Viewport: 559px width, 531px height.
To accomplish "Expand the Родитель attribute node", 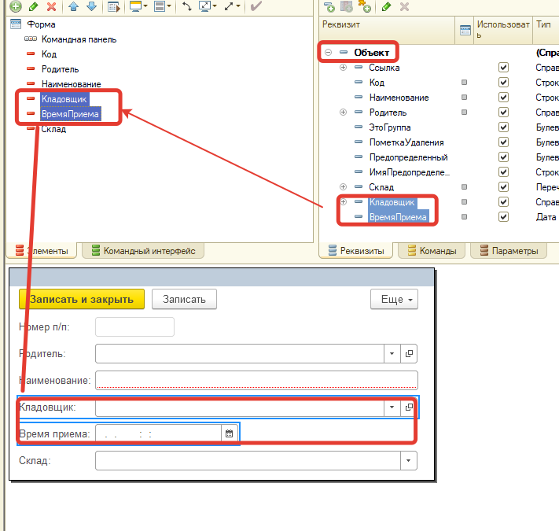I will click(x=343, y=112).
